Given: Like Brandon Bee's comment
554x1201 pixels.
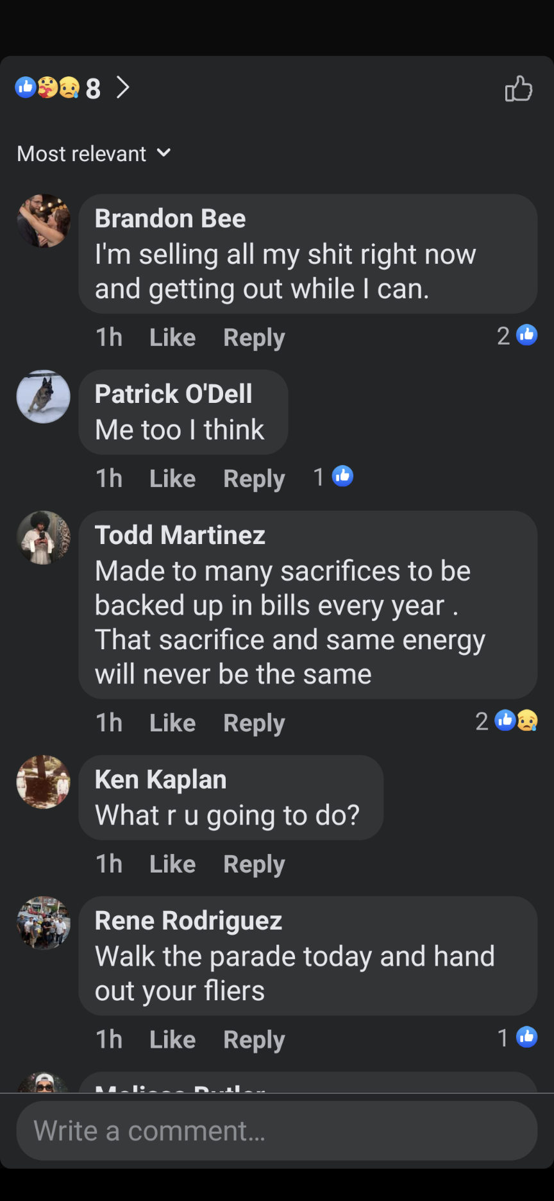Looking at the screenshot, I should 172,337.
